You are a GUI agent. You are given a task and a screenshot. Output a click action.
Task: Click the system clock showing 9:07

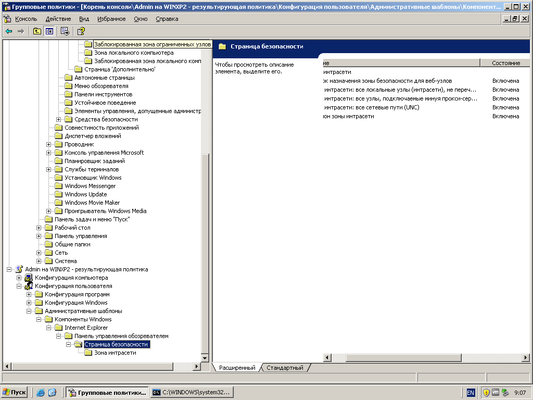point(520,393)
